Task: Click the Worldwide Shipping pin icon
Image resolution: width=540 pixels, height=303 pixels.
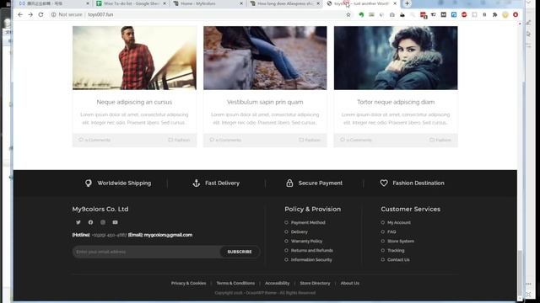Action: [89, 183]
